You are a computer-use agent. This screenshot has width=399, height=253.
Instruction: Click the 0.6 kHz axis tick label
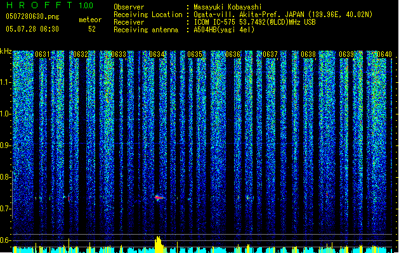4,240
